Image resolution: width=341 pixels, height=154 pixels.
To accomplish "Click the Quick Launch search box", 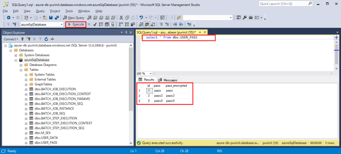I will click(x=286, y=4).
